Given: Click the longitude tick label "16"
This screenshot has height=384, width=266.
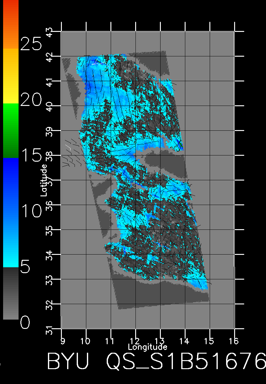Looking at the screenshot, I should (x=234, y=341).
